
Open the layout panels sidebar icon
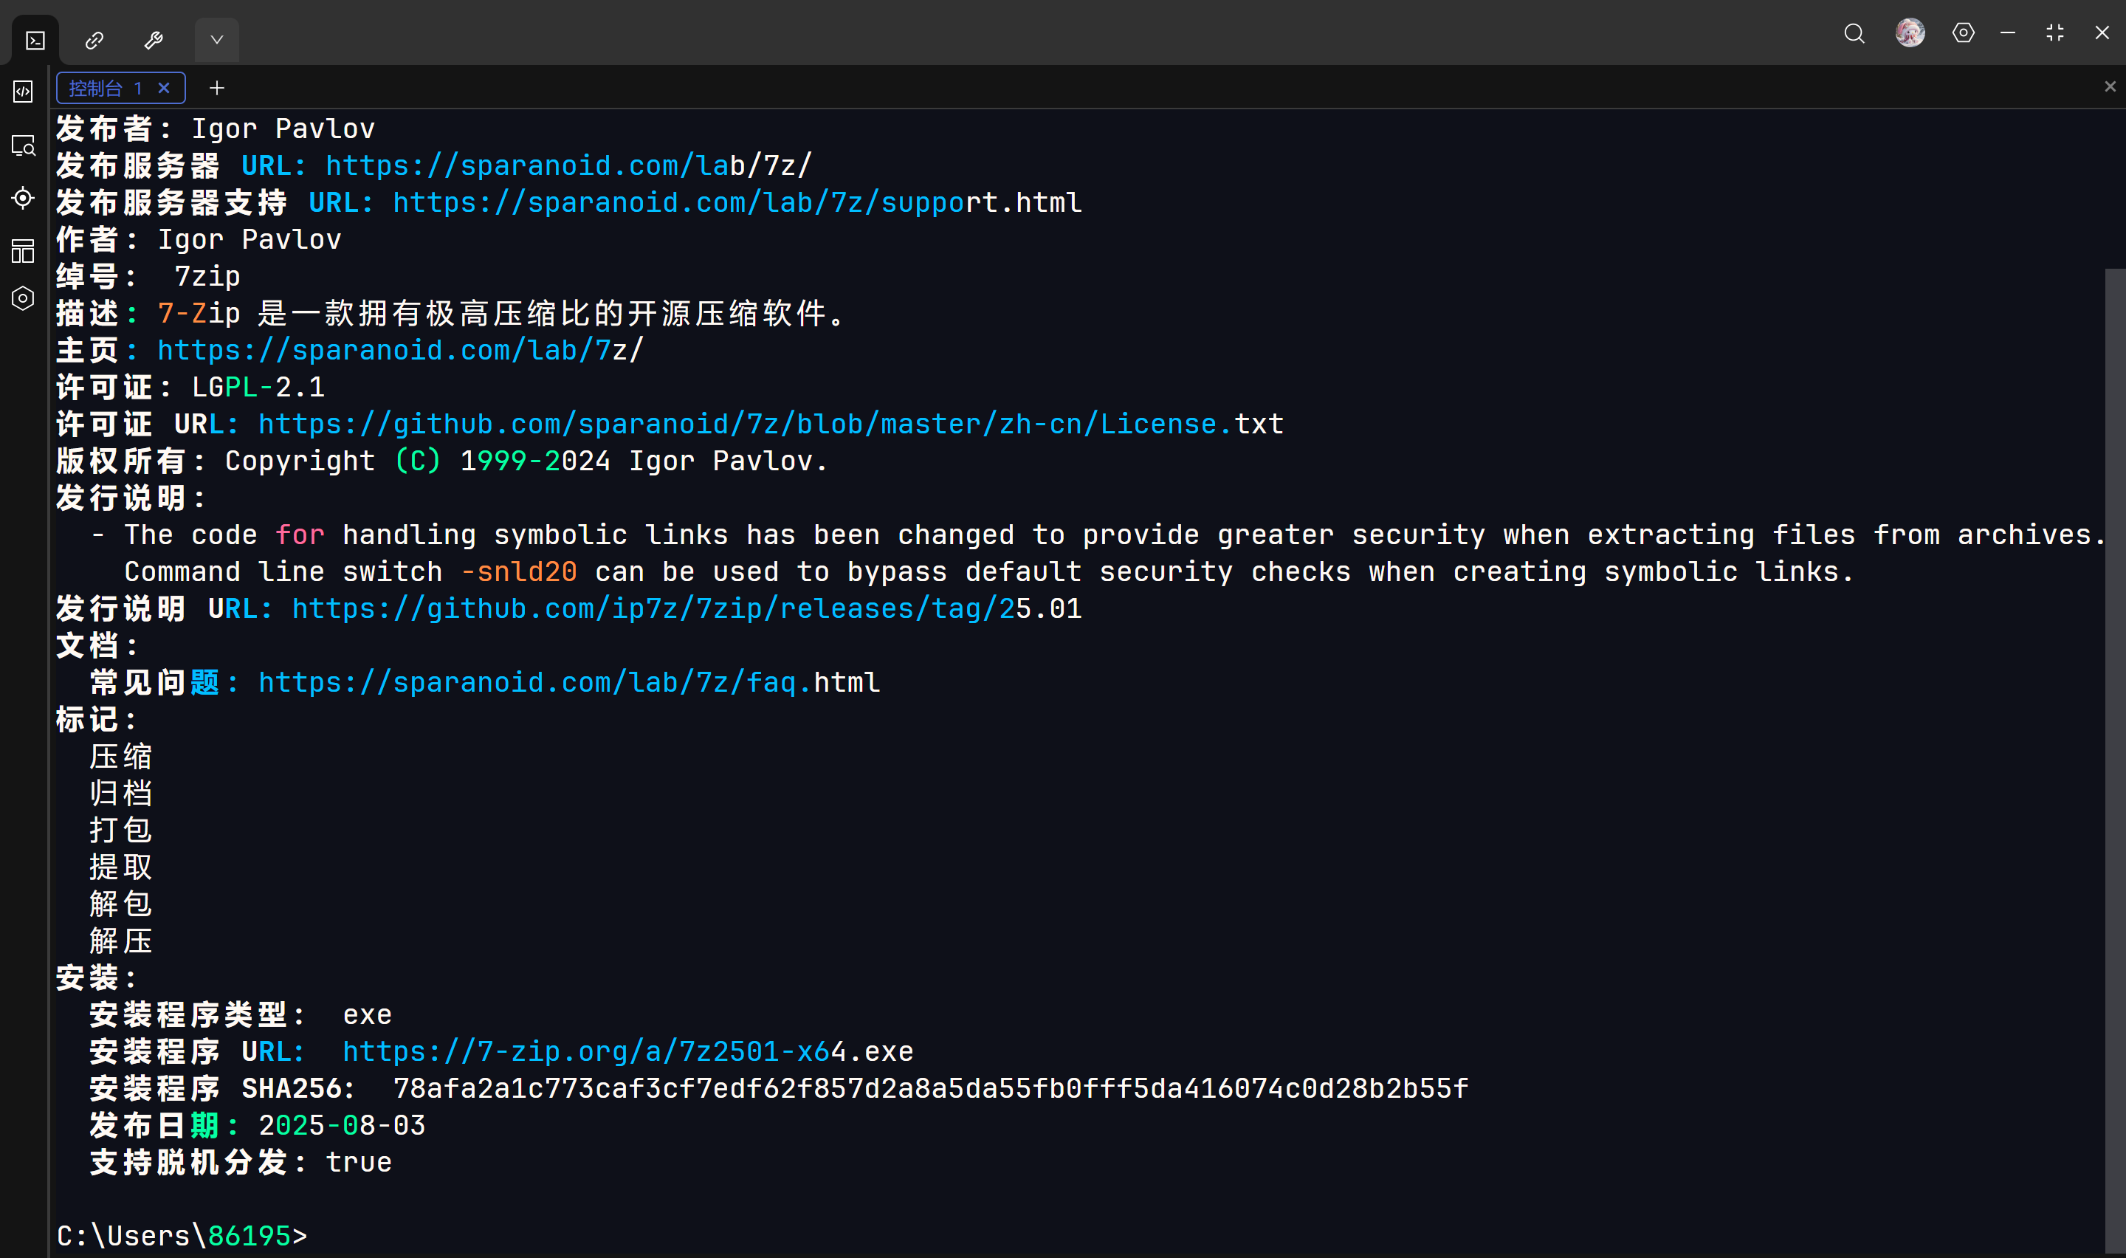click(x=23, y=250)
